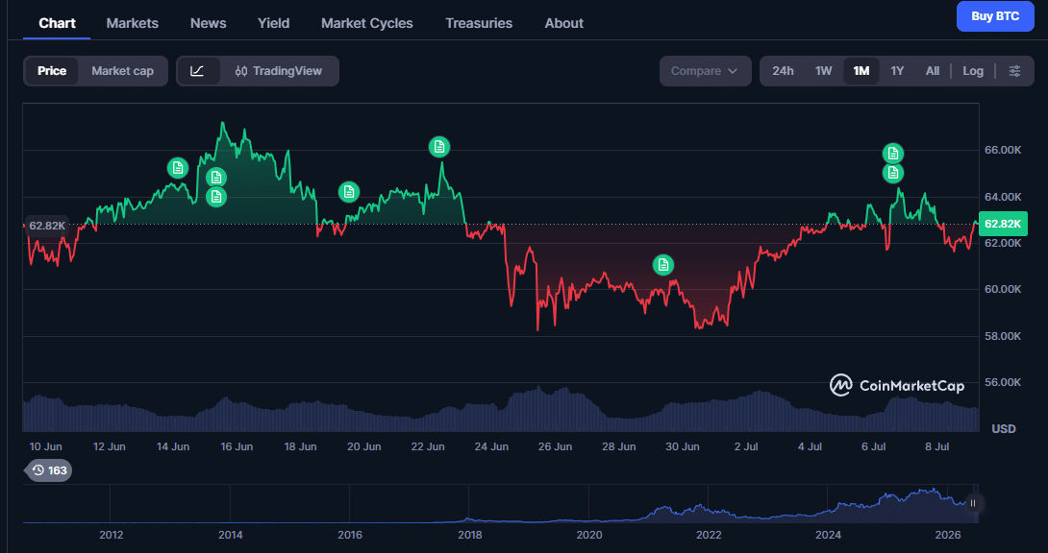Toggle Log scale on the chart

pos(972,71)
